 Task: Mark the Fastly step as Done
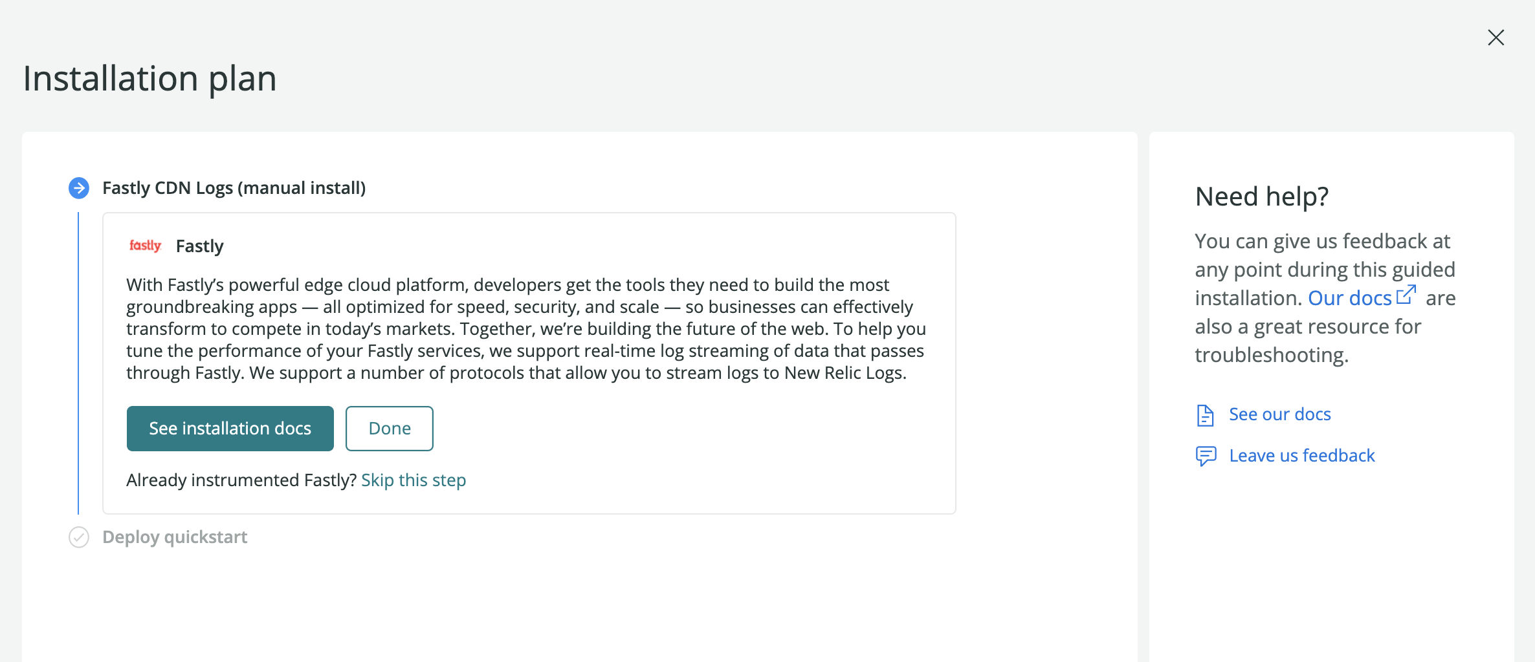(389, 428)
